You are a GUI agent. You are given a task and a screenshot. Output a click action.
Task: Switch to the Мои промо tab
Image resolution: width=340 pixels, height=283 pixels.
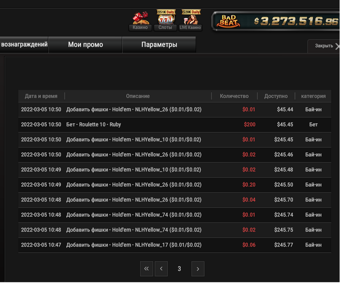click(85, 44)
